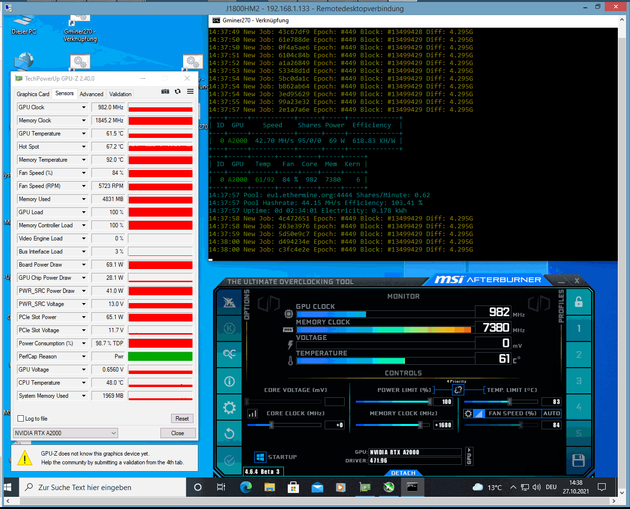
Task: Open the Afterburner Kombustor K icon
Action: point(229,328)
